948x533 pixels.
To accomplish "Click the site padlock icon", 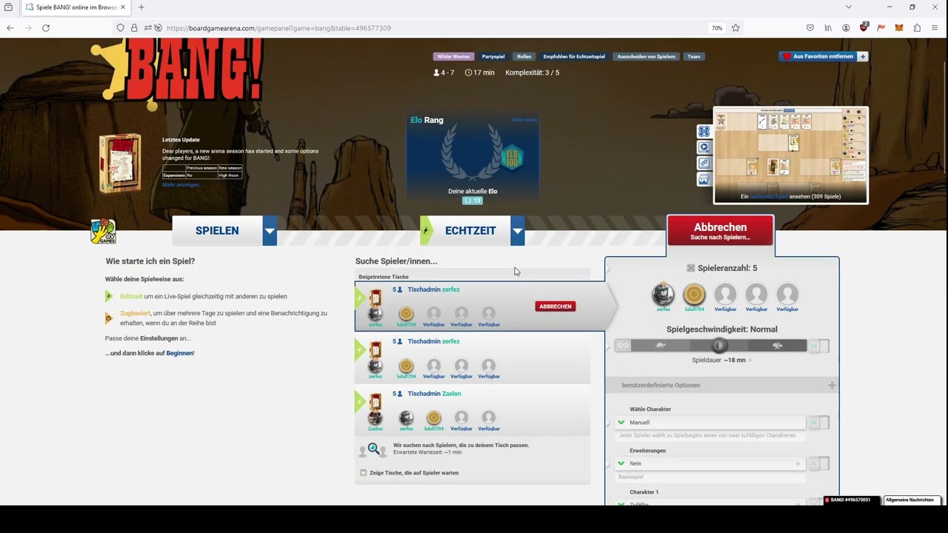I will coord(134,28).
